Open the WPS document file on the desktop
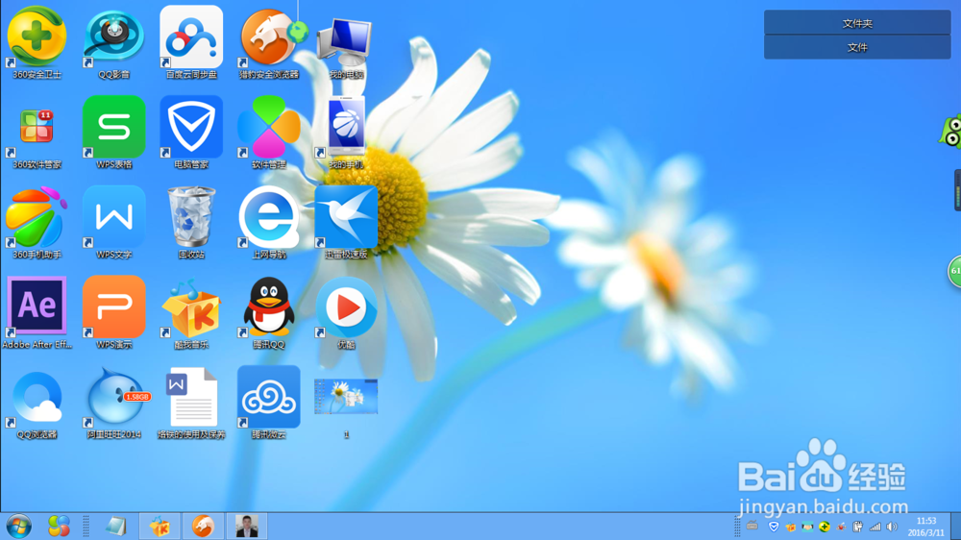This screenshot has width=961, height=540. tap(191, 403)
